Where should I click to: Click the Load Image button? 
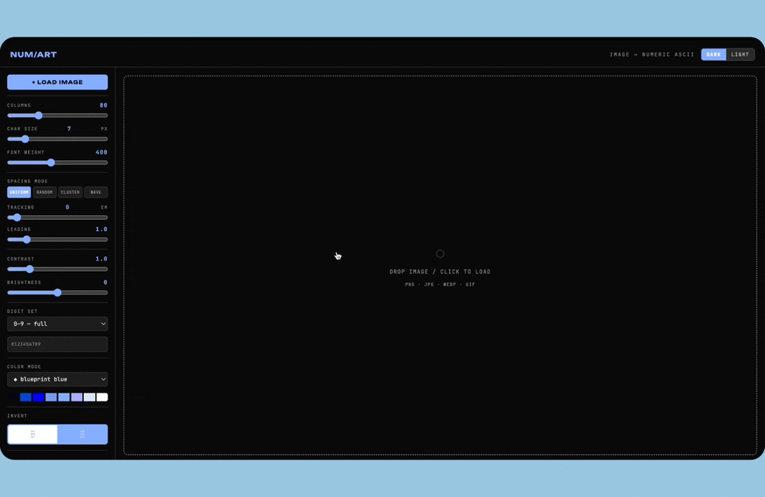57,82
